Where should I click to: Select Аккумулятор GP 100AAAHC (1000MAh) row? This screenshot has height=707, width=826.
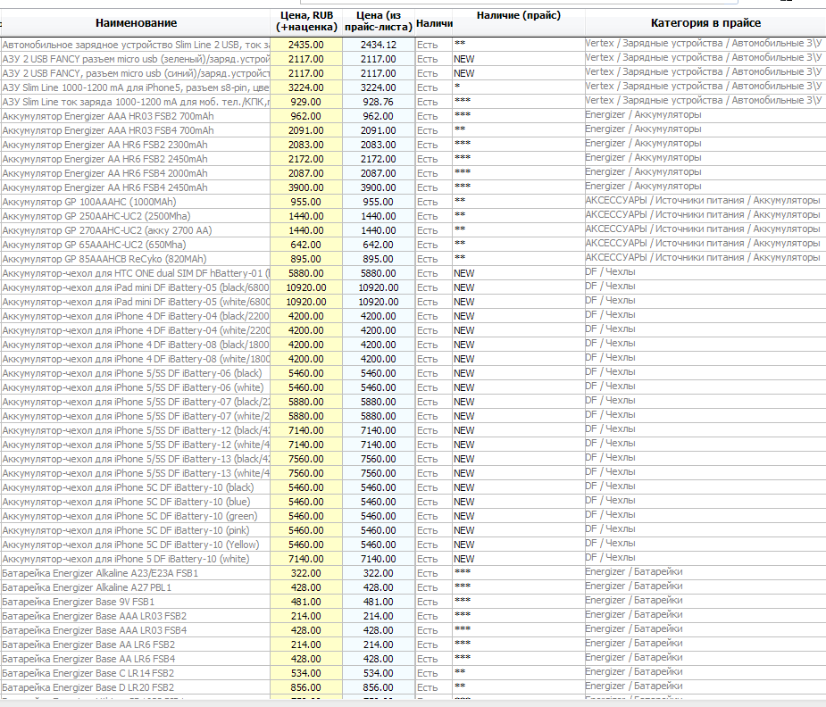click(x=136, y=202)
